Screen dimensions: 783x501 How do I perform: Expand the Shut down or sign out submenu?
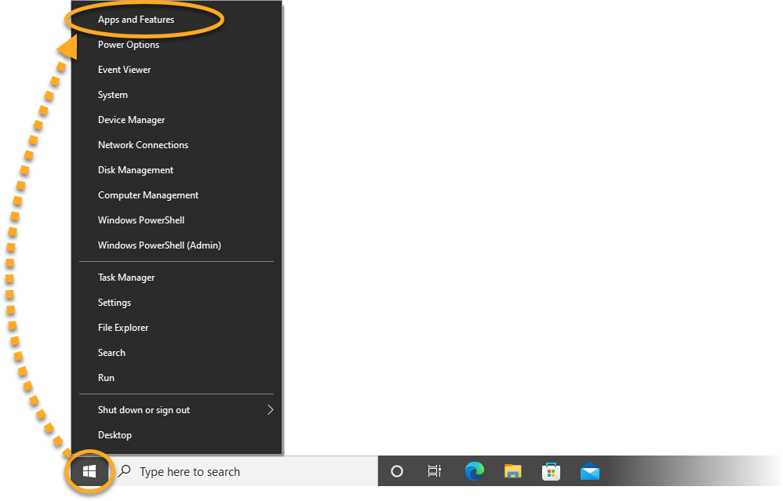pos(269,410)
